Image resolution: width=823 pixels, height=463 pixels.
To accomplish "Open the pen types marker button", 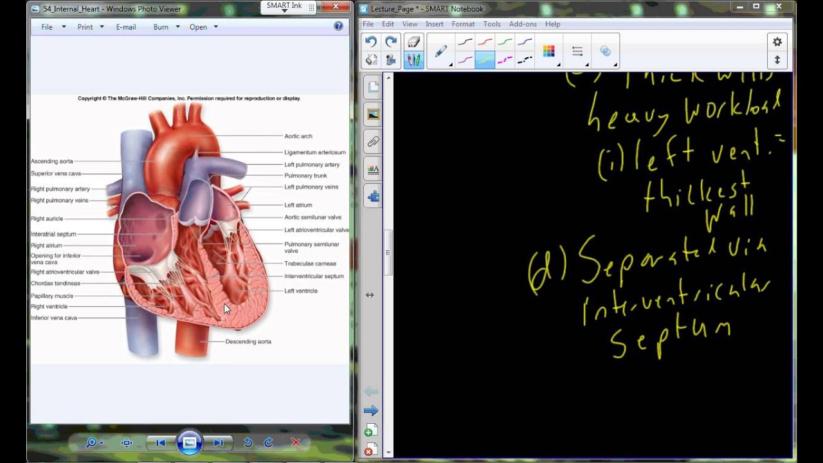I will point(441,51).
